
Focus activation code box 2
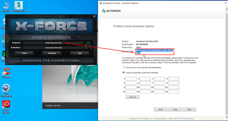pyautogui.click(x=145, y=79)
